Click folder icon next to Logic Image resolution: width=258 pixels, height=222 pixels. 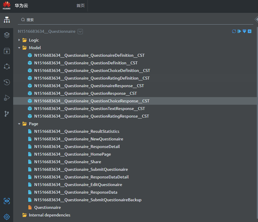point(25,40)
